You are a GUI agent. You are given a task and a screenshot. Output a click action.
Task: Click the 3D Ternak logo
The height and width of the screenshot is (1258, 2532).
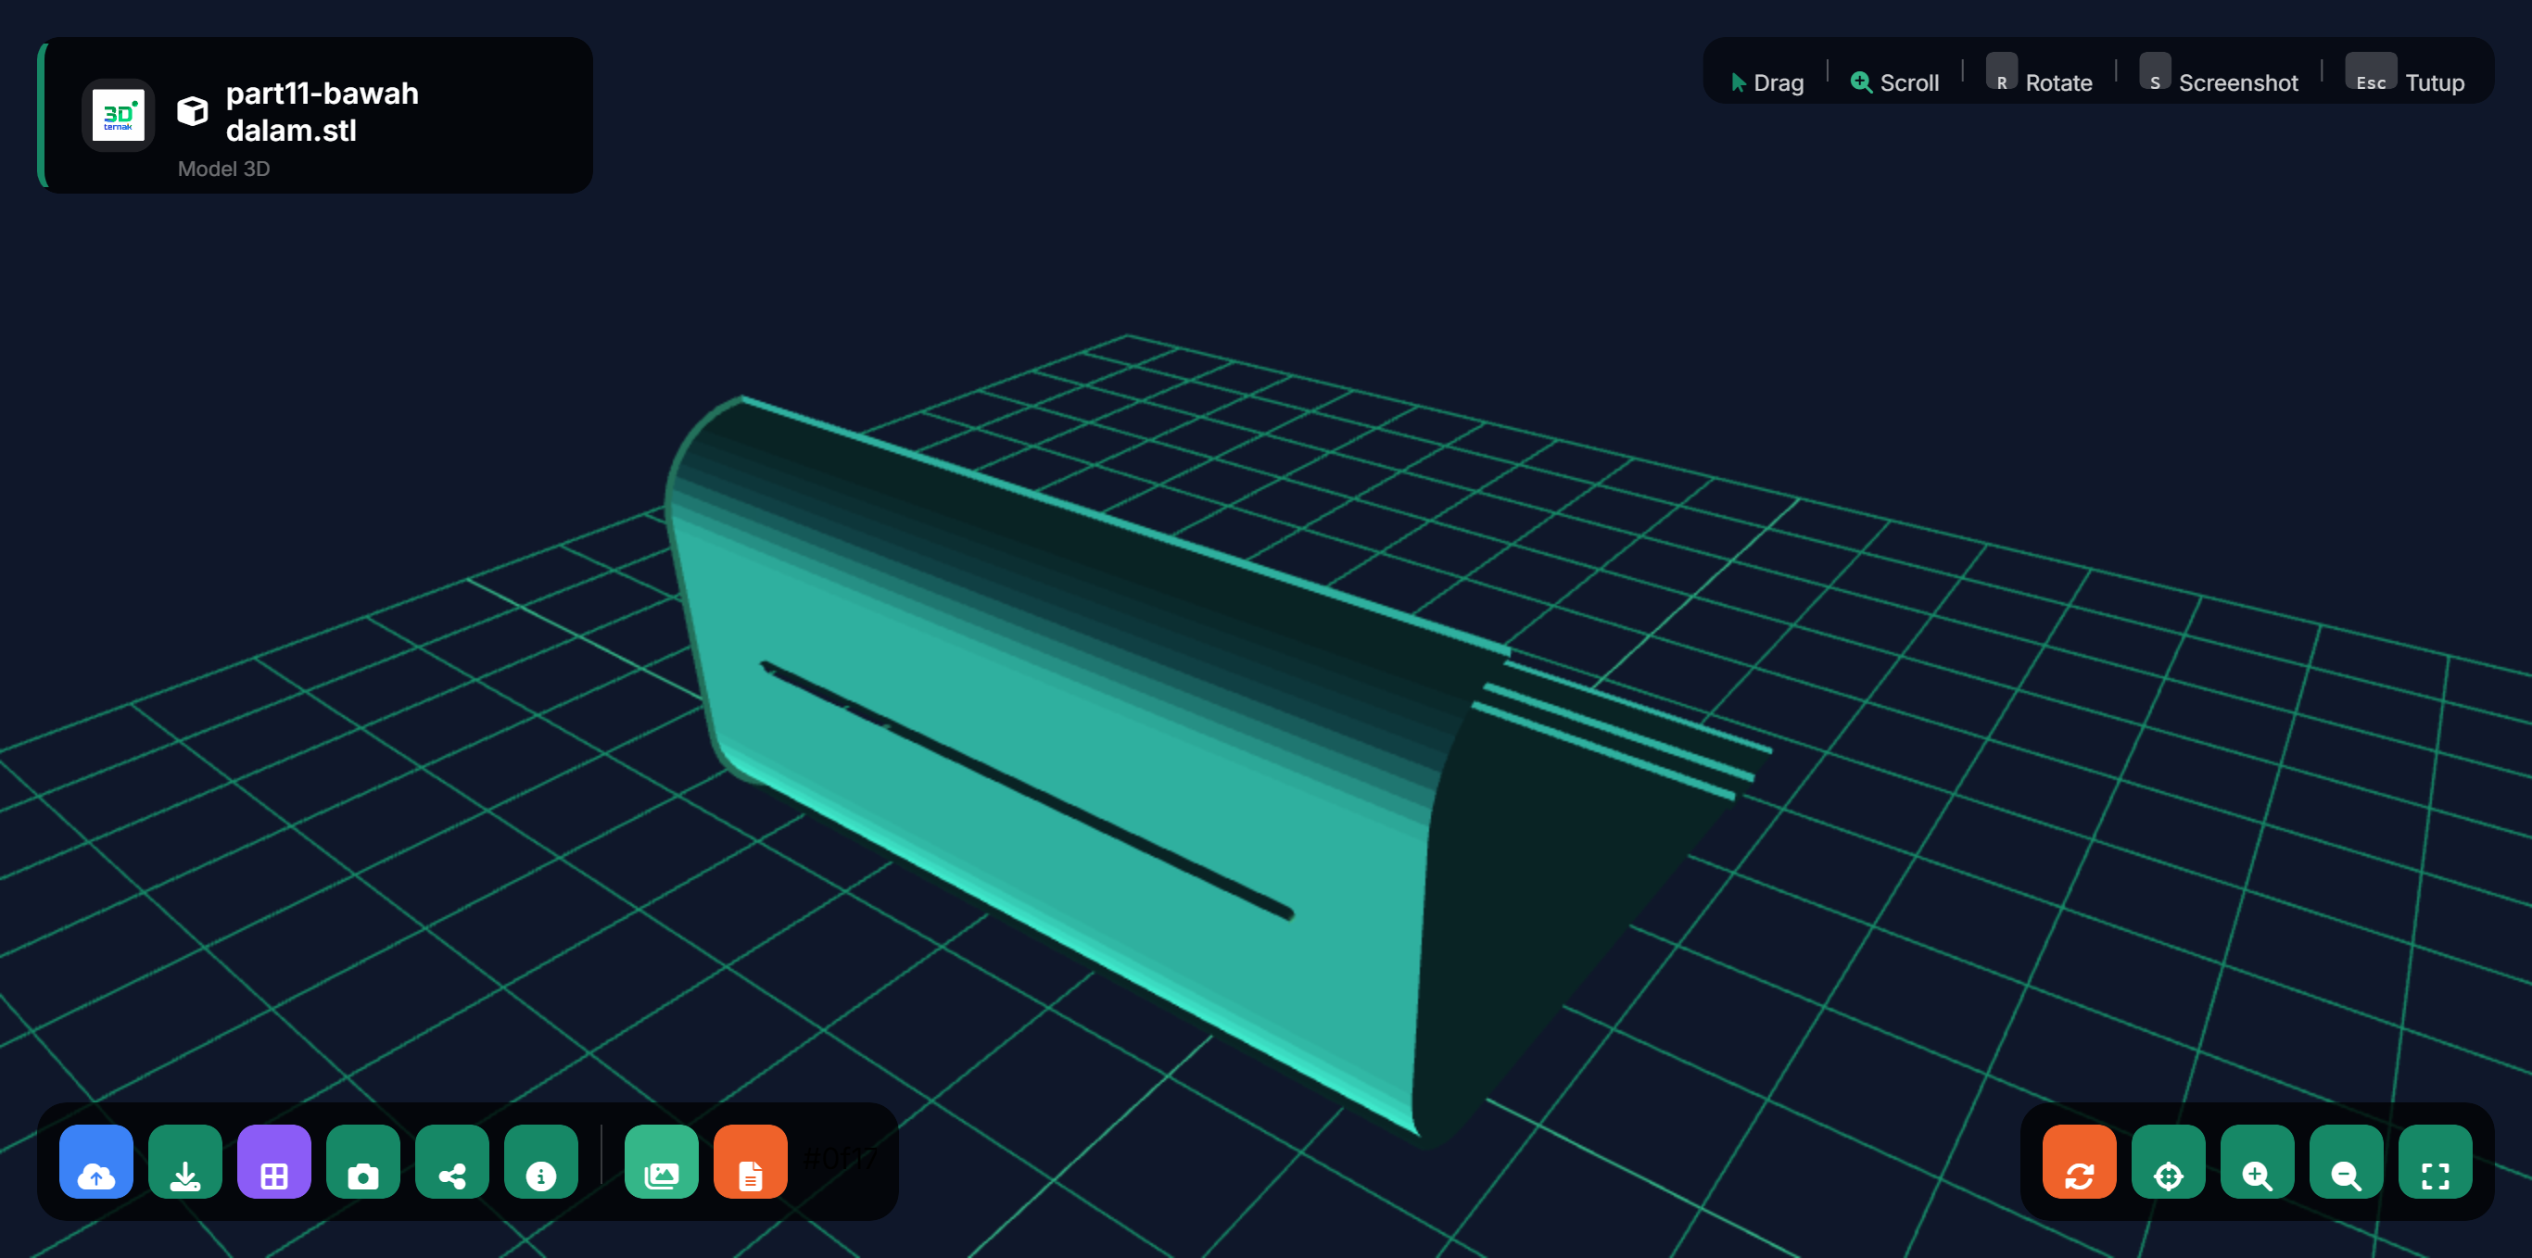(x=118, y=115)
